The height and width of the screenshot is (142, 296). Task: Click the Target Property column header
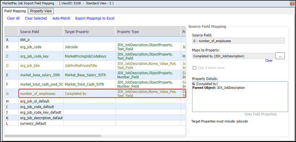tap(89, 32)
